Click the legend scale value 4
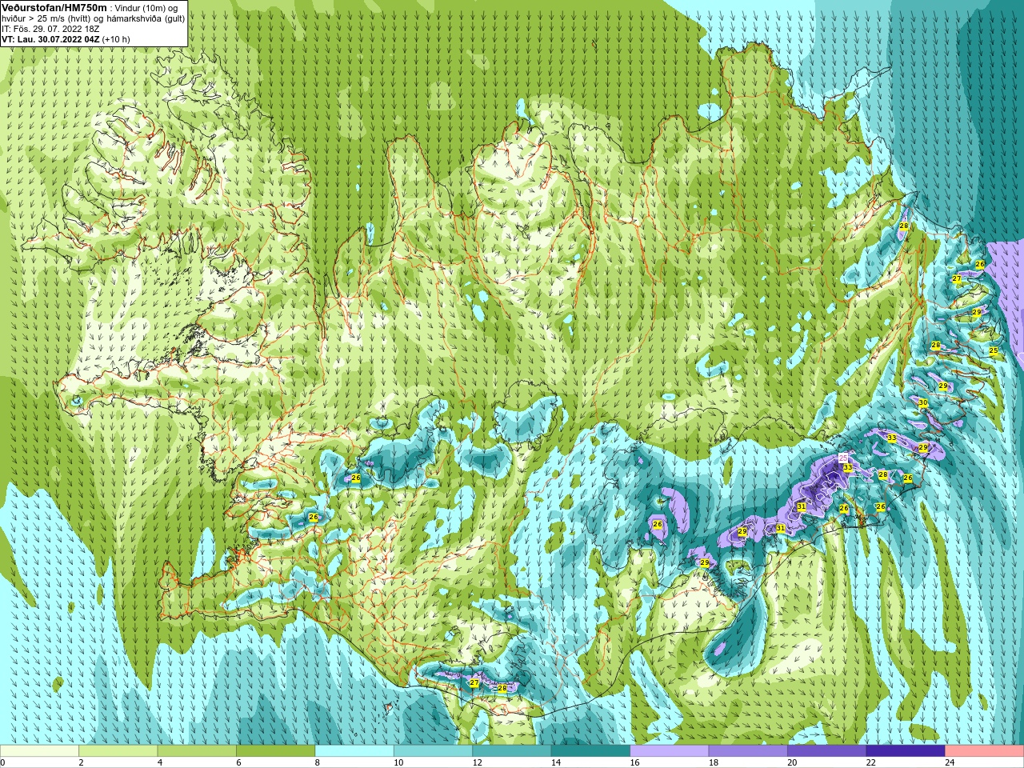This screenshot has height=768, width=1024. coord(160,762)
